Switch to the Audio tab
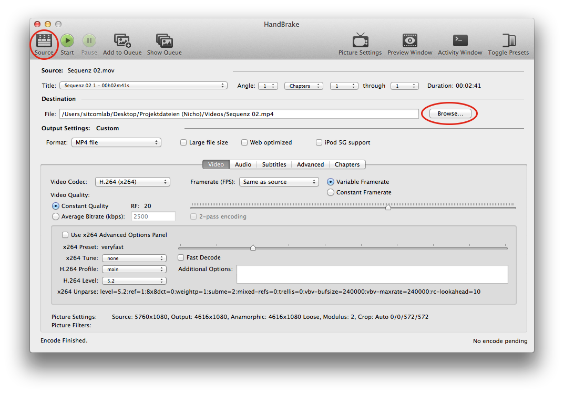Screen dimensions: 564x394 [243, 164]
